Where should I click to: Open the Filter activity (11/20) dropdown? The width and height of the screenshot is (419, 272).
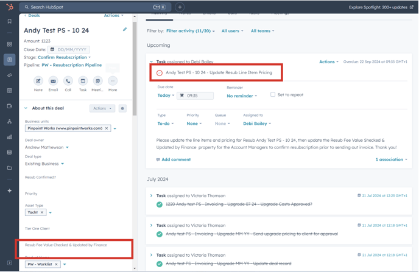[191, 31]
